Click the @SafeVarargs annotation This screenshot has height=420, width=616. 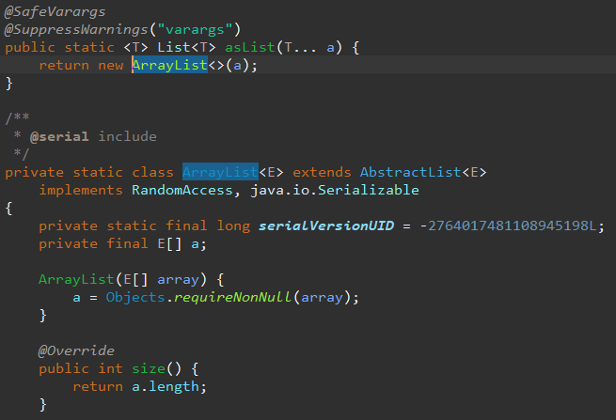(x=55, y=12)
